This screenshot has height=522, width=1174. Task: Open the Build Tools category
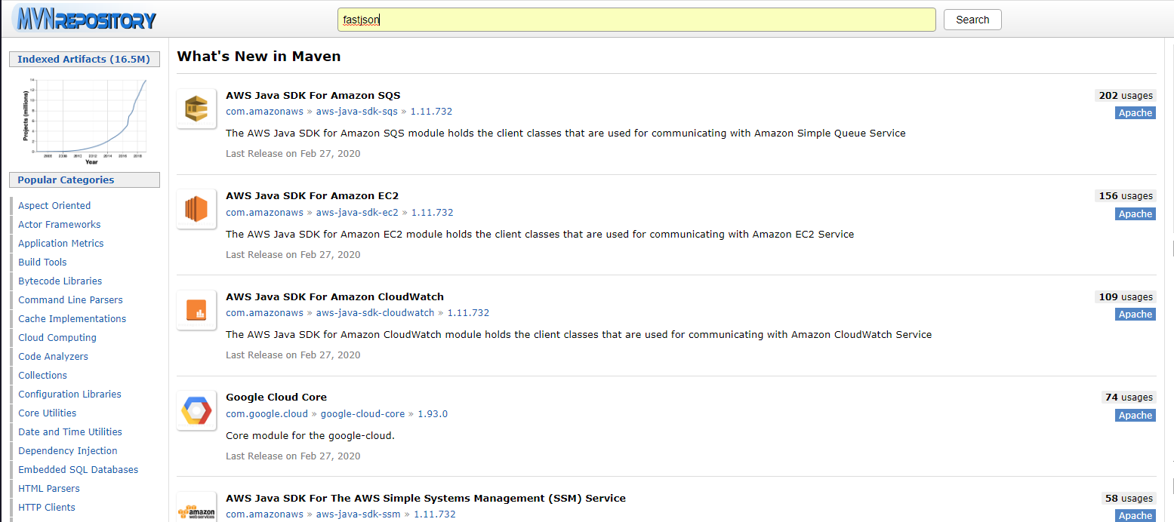point(42,262)
